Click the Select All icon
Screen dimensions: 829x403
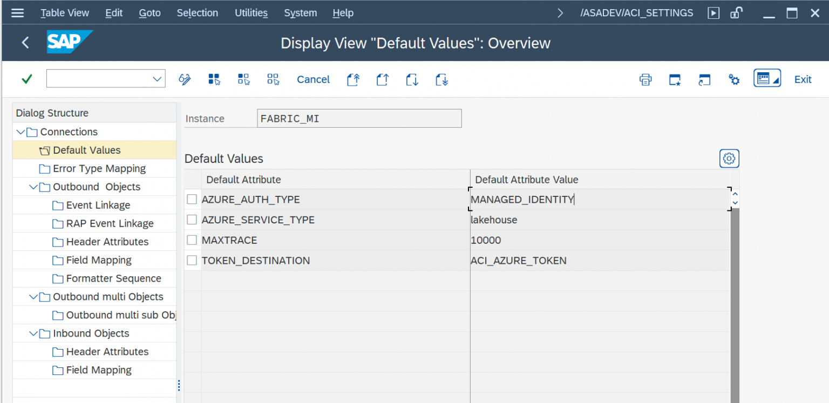(x=214, y=79)
